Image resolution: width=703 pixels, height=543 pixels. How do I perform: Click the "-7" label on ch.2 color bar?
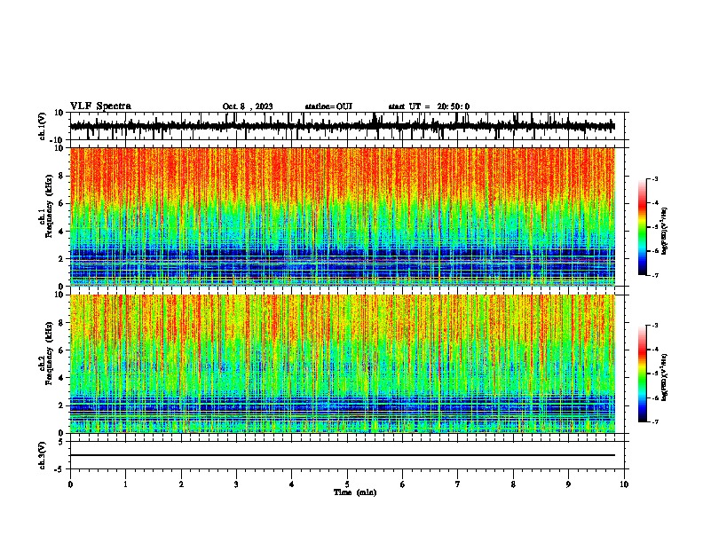(x=655, y=421)
